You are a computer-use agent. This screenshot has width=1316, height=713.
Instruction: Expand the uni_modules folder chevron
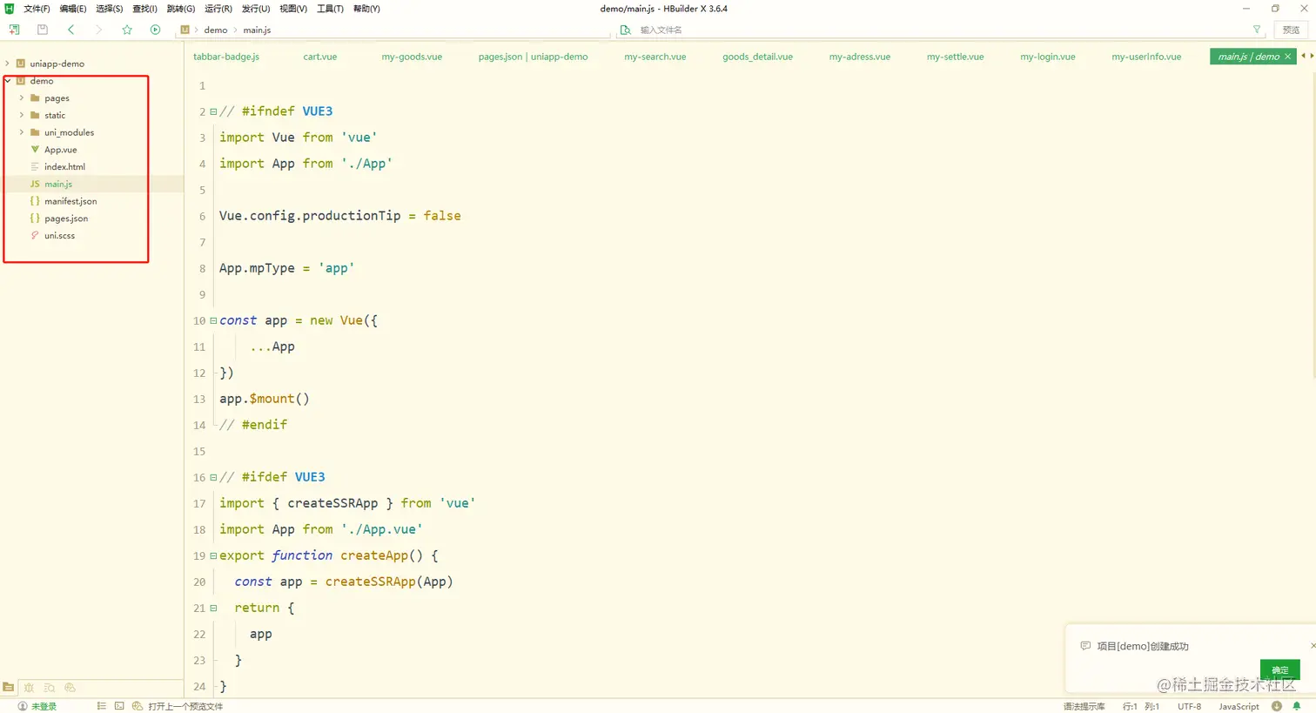coord(22,132)
